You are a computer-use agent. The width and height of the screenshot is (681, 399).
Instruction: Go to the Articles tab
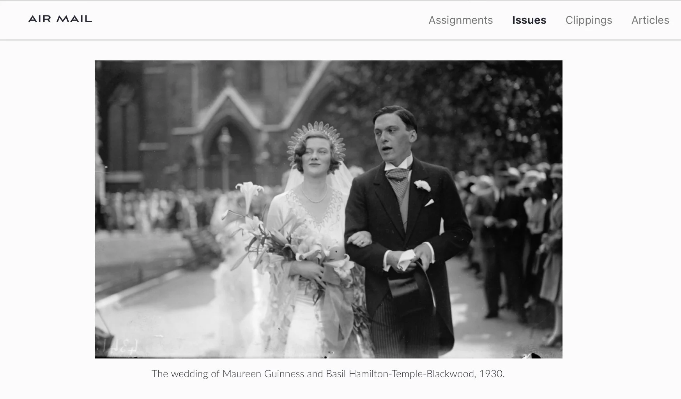650,20
